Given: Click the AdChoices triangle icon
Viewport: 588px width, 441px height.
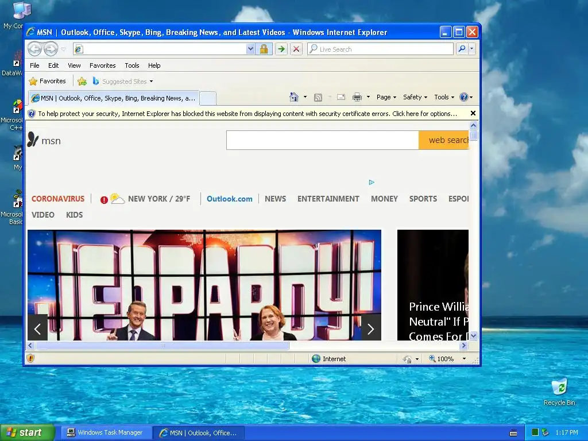Looking at the screenshot, I should (x=372, y=182).
